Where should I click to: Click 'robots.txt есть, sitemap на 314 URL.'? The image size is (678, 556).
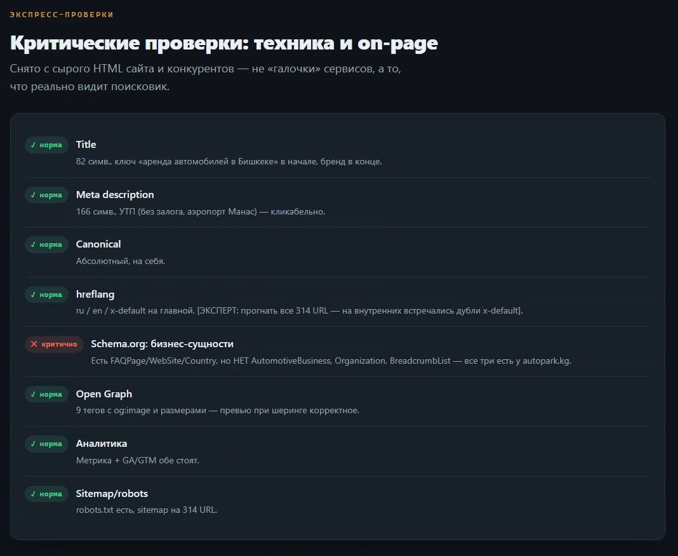coord(147,510)
